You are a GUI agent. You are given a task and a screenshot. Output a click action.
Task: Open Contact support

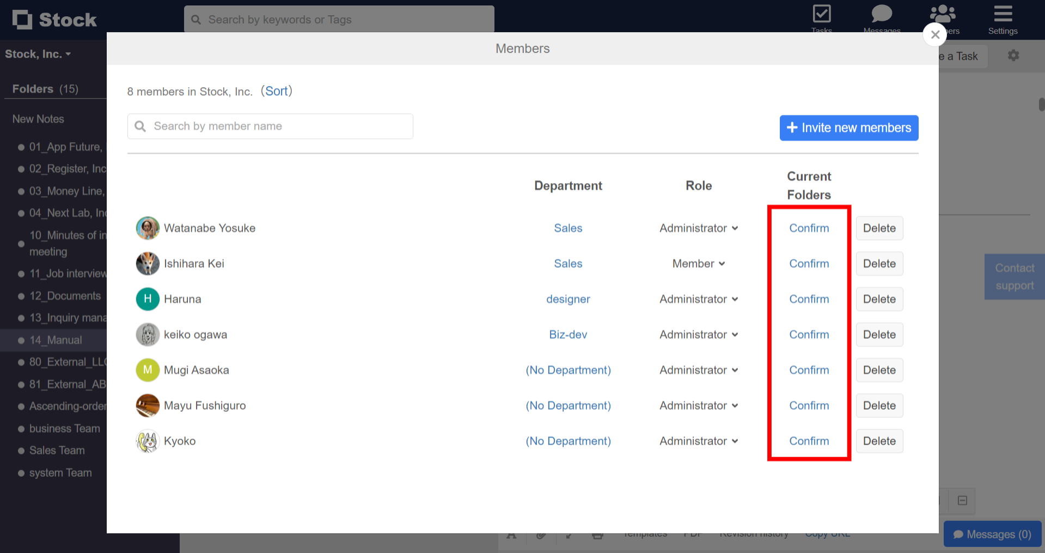[x=1014, y=276]
